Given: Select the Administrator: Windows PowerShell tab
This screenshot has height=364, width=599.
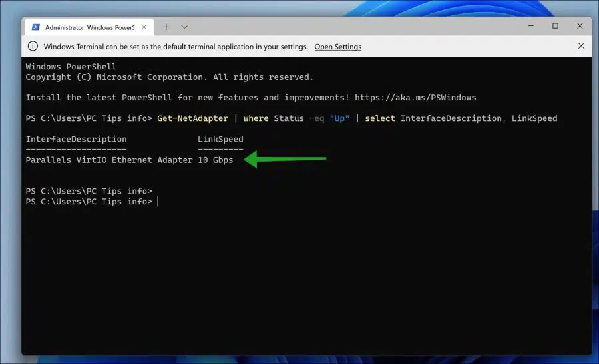Looking at the screenshot, I should click(x=89, y=27).
